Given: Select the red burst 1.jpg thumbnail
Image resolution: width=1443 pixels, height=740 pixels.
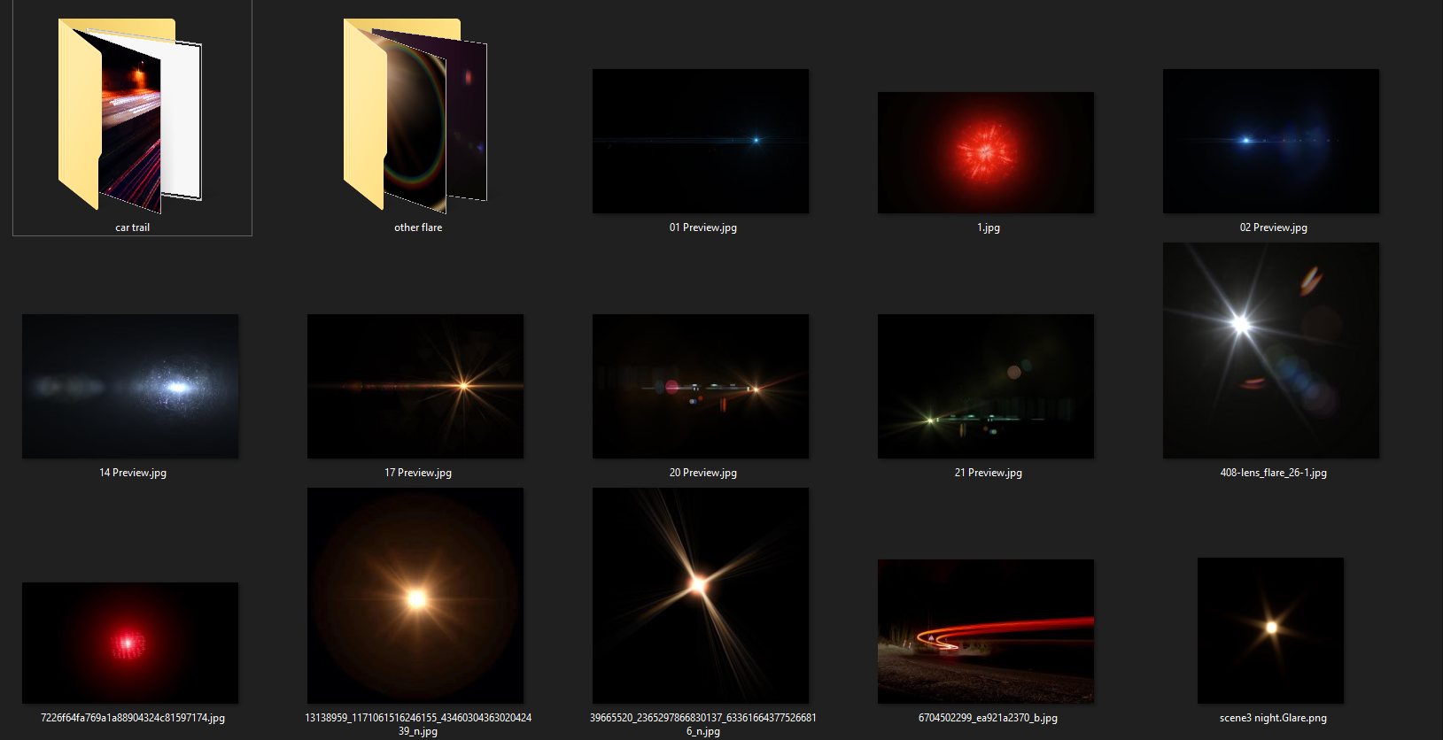Looking at the screenshot, I should [x=986, y=152].
